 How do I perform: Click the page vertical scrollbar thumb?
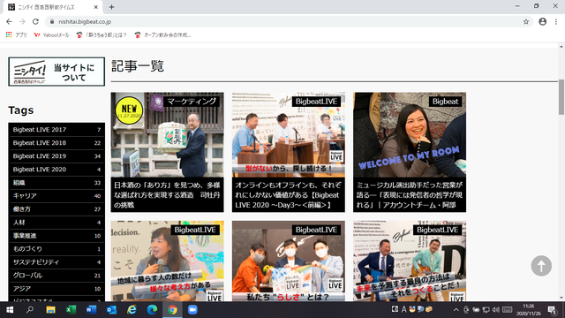[x=561, y=97]
